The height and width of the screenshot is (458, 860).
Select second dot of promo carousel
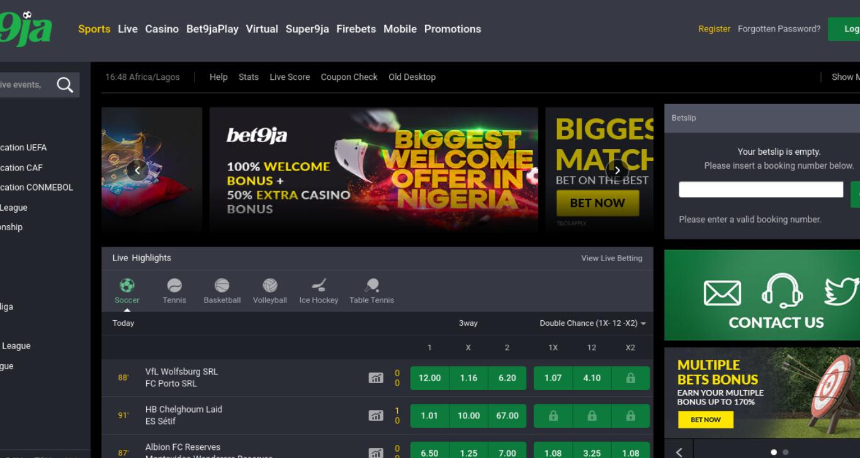pos(785,452)
